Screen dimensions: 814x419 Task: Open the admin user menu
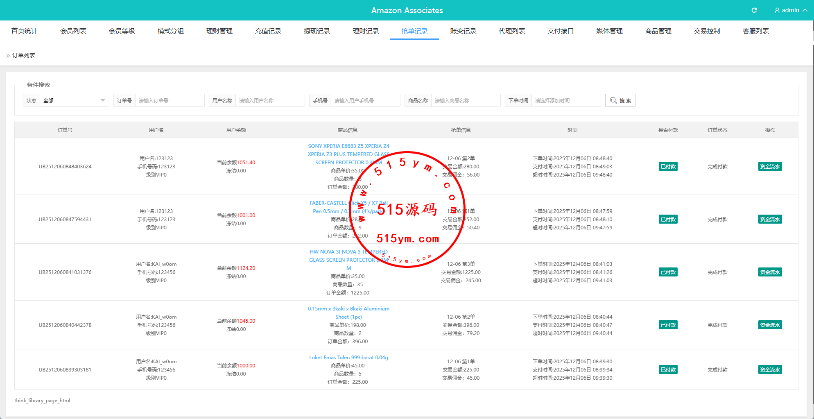pyautogui.click(x=791, y=10)
